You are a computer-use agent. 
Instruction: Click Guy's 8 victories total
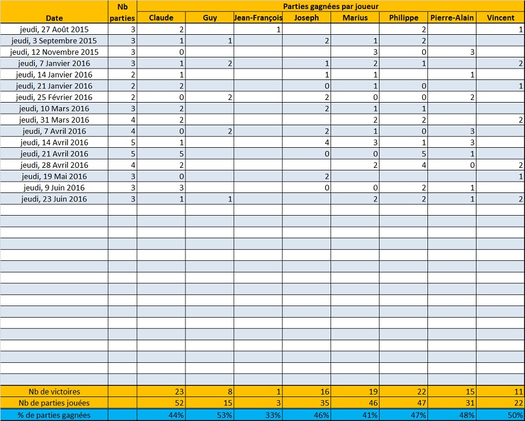209,391
